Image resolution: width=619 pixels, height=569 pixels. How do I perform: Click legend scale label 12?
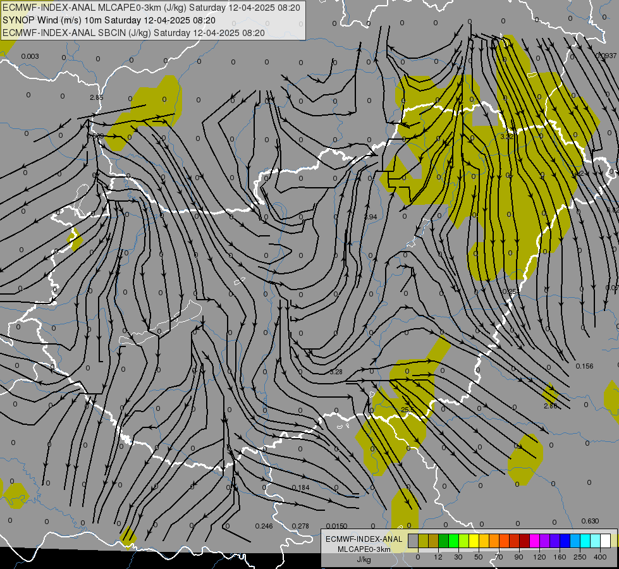point(438,557)
